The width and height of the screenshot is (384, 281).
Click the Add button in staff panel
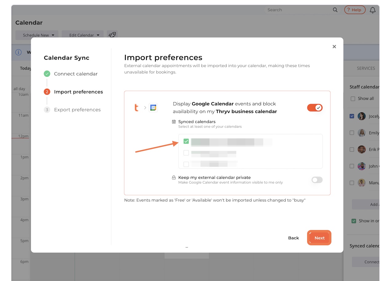[x=366, y=204]
